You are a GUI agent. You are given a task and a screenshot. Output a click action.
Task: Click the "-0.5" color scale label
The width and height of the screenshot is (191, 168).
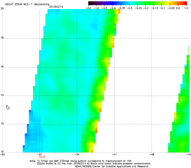[104, 8]
